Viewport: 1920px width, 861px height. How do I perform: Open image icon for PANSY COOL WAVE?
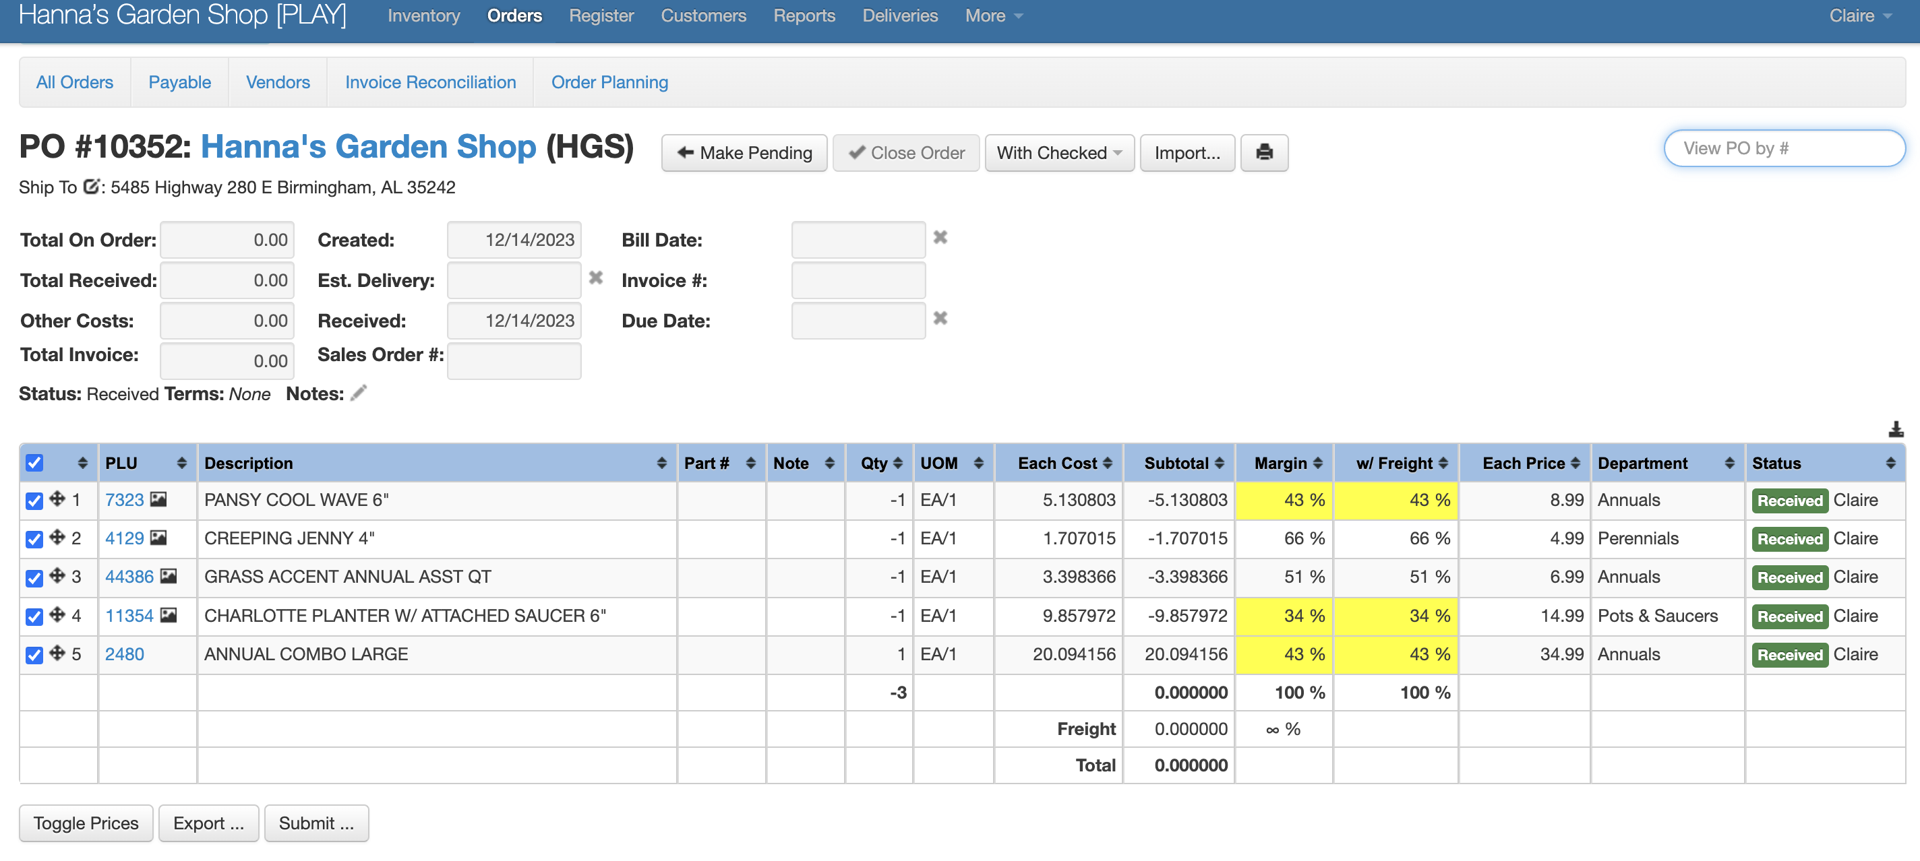(x=158, y=500)
